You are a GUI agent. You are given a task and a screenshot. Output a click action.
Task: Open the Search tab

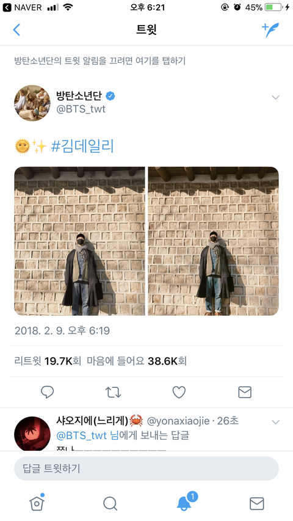pyautogui.click(x=110, y=503)
